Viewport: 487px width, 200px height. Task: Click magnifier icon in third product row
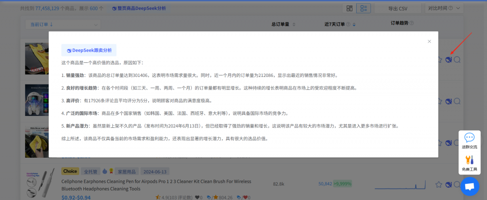pyautogui.click(x=457, y=143)
